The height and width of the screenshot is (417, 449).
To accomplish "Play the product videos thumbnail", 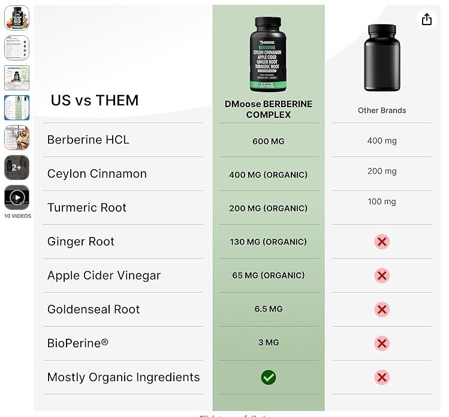I will pos(17,197).
